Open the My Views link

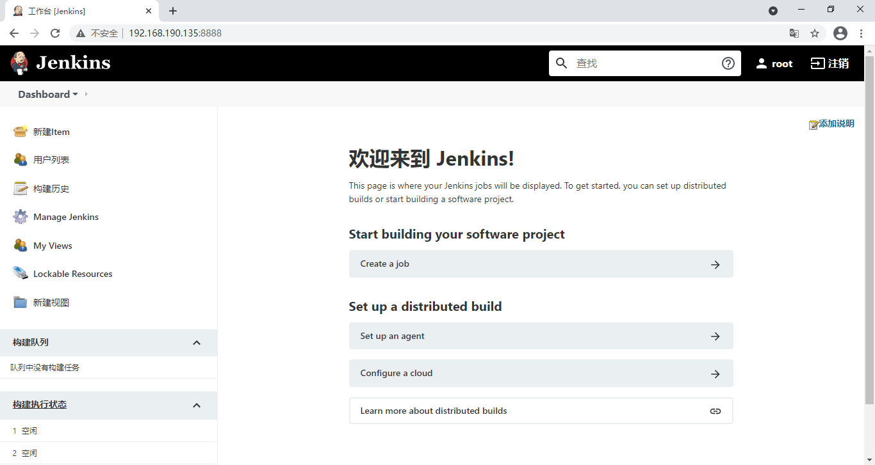pyautogui.click(x=53, y=246)
